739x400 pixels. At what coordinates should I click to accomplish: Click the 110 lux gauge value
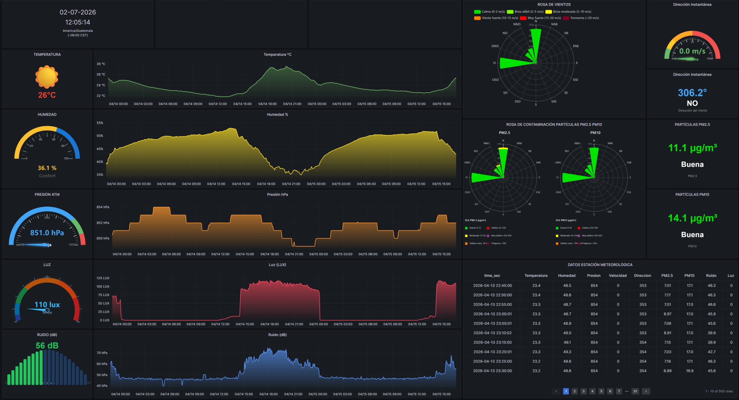point(47,305)
